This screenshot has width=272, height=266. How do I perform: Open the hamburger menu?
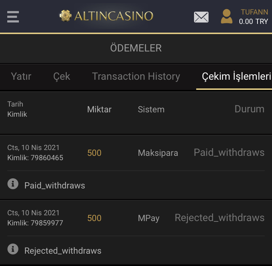pos(13,17)
